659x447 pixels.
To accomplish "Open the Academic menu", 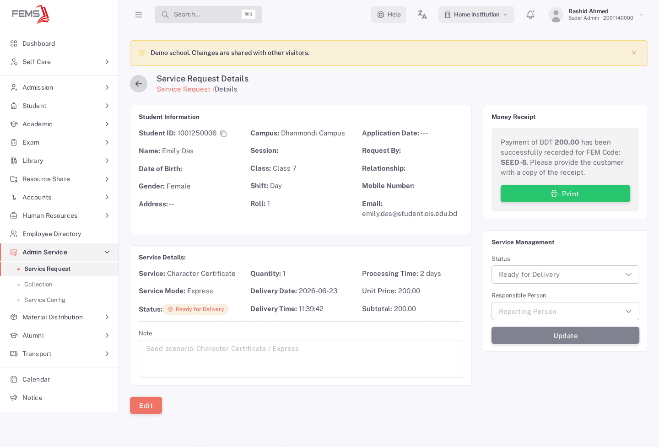I will coord(59,124).
